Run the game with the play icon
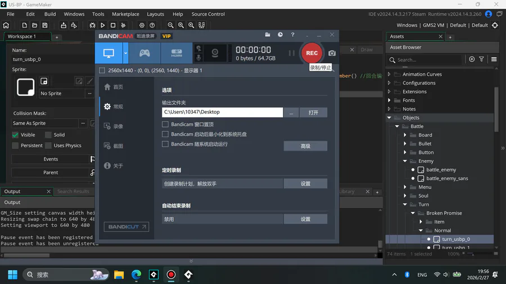 [x=103, y=25]
